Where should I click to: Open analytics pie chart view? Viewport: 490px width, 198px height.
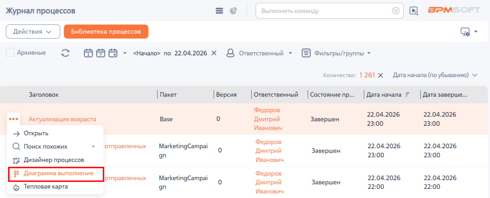[233, 11]
